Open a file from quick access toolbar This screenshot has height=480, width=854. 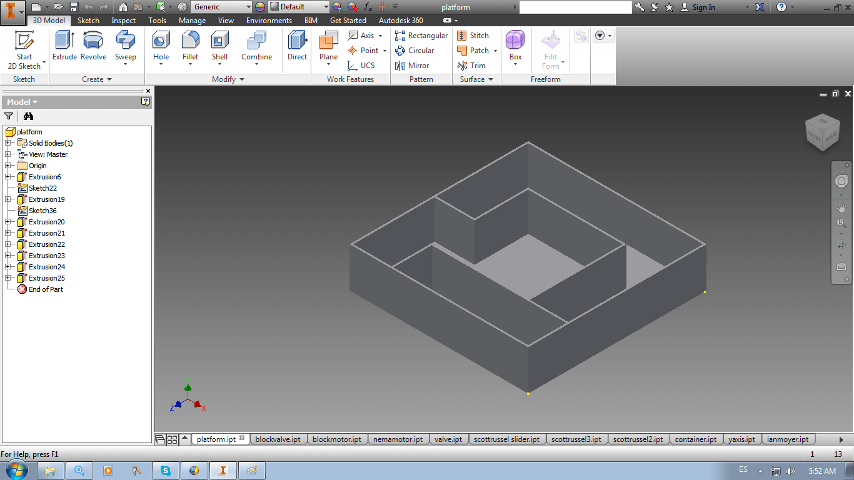58,7
